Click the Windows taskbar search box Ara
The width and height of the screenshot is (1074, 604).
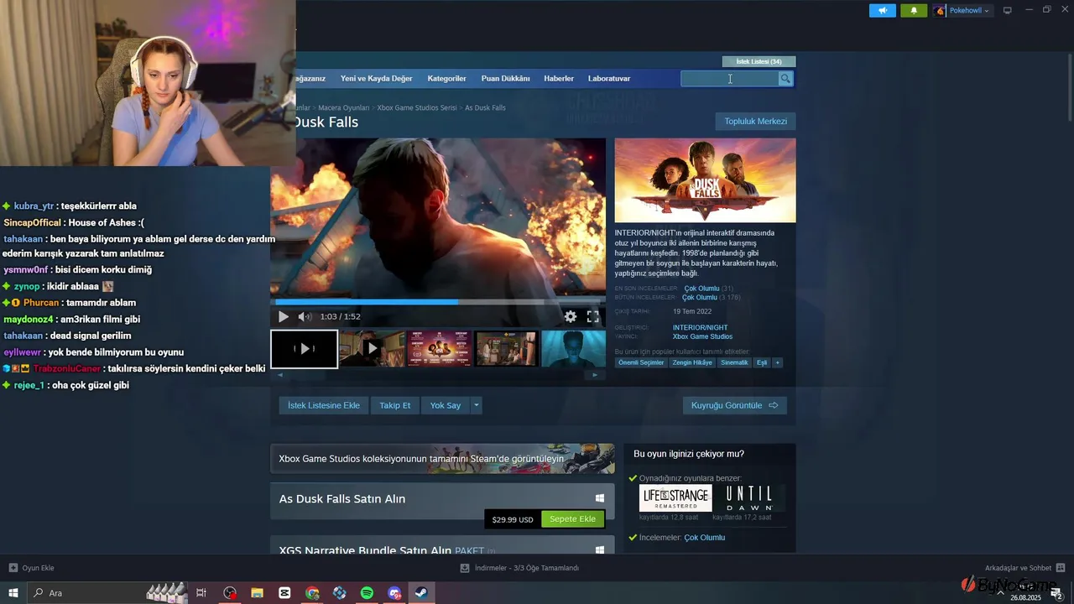[107, 593]
